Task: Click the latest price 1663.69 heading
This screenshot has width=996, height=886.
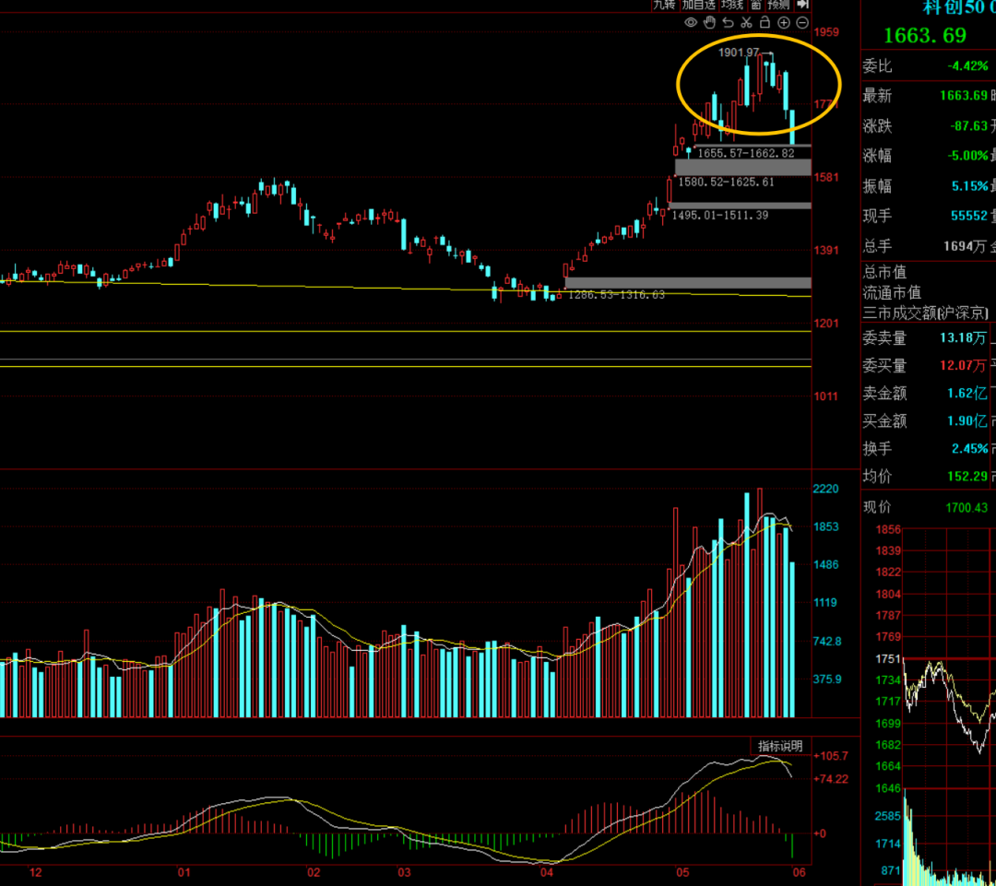Action: point(925,36)
